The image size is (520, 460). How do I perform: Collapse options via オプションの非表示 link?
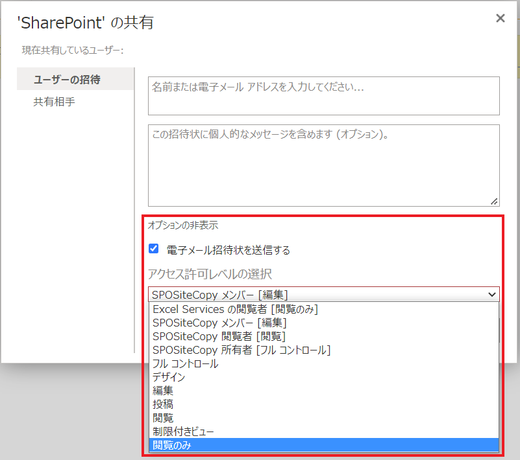pyautogui.click(x=182, y=225)
